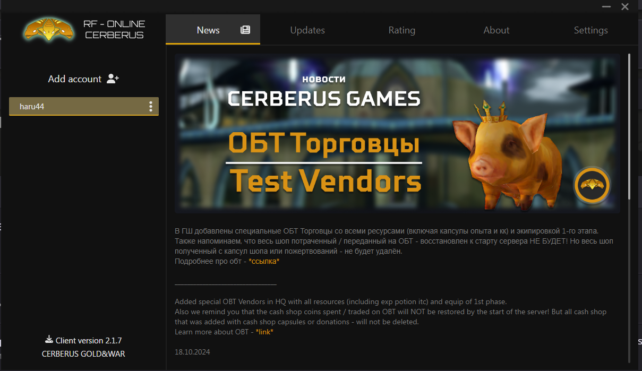This screenshot has width=642, height=371.
Task: Select the haru44 account entry
Action: 84,107
